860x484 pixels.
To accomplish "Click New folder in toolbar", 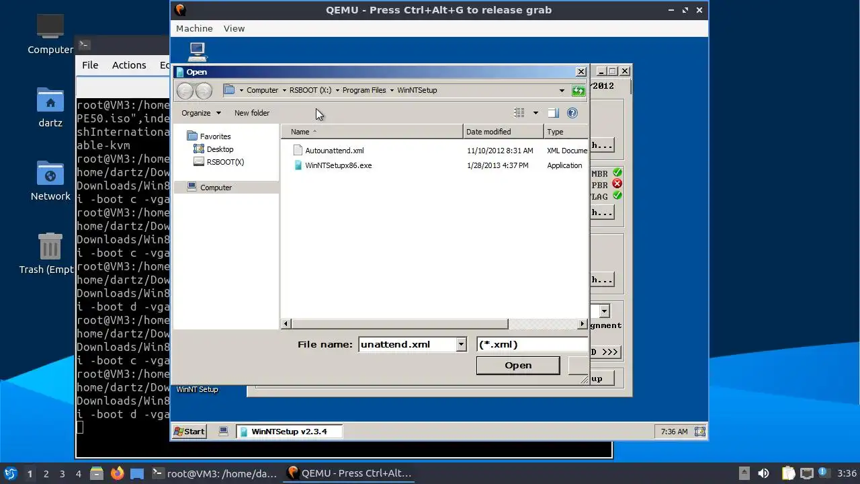I will (252, 113).
